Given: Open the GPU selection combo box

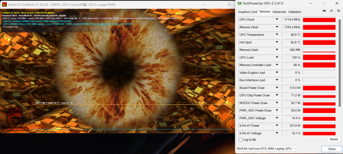Looking at the screenshot, I should coord(266,149).
